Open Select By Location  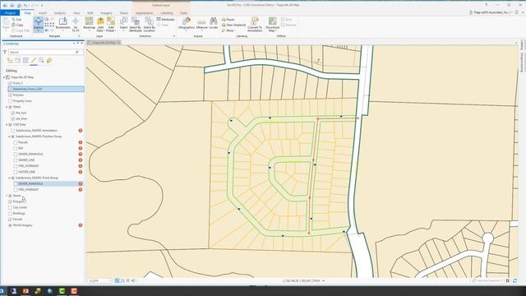(x=150, y=24)
